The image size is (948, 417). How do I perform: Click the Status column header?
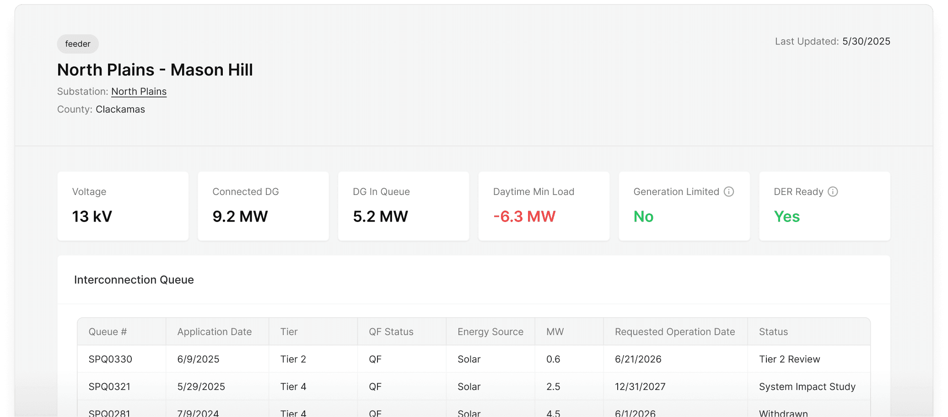coord(773,332)
